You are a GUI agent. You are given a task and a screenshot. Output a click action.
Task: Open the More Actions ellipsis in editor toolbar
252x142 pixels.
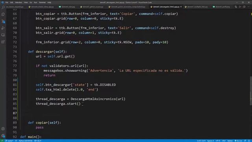pos(248,7)
